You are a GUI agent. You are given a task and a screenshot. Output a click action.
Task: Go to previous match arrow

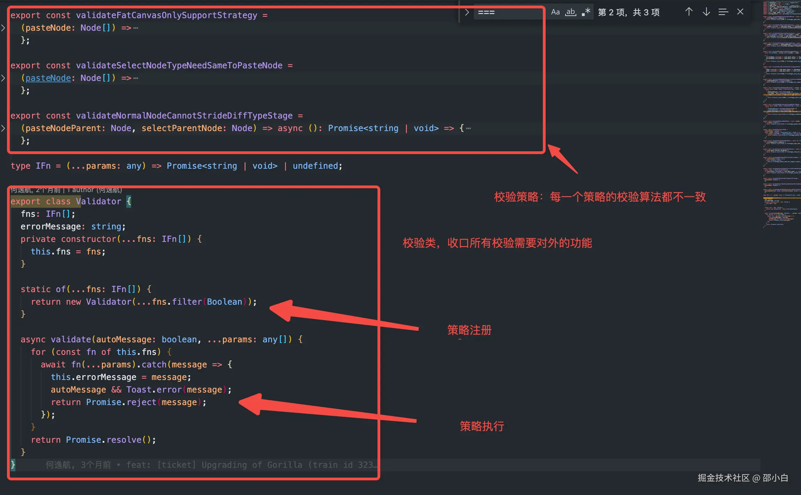(x=689, y=12)
